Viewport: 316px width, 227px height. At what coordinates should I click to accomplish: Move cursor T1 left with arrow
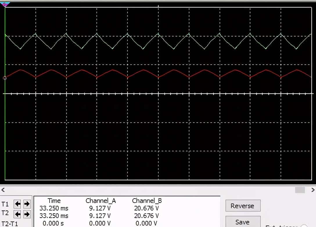[x=17, y=204]
